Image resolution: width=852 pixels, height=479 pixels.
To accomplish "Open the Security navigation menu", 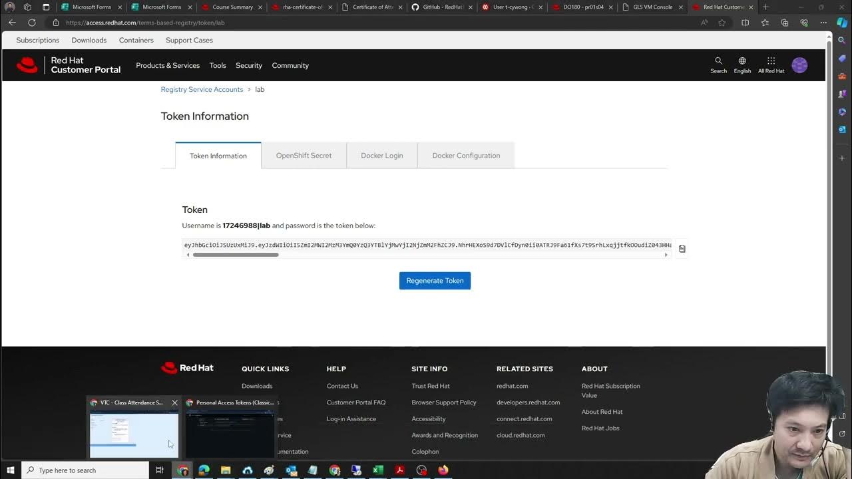I will pyautogui.click(x=249, y=65).
